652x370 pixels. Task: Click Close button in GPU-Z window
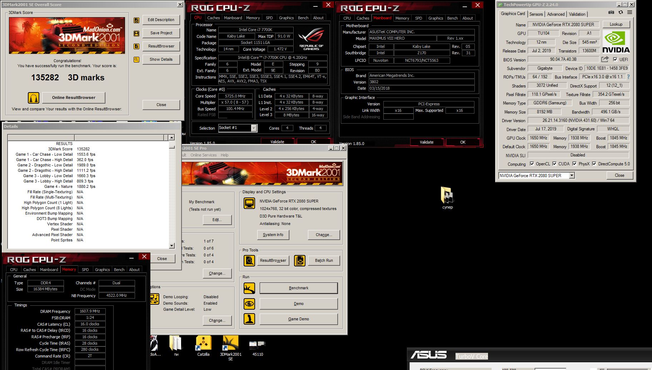click(619, 175)
